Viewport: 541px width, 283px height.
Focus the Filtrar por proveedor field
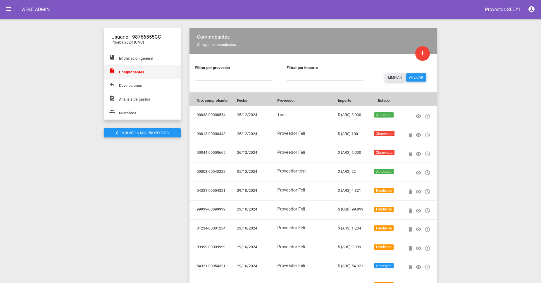coord(233,76)
